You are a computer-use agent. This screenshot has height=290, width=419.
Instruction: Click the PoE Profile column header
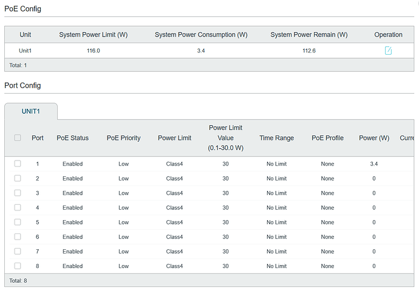[x=327, y=138]
